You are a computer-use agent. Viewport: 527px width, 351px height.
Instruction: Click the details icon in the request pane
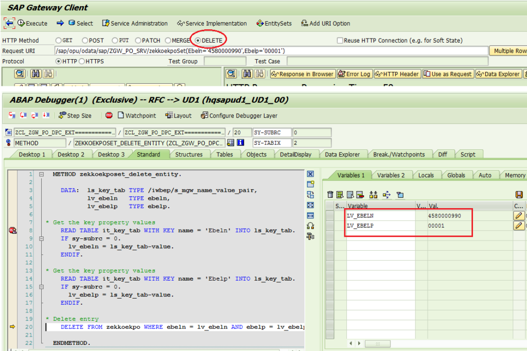[20, 73]
